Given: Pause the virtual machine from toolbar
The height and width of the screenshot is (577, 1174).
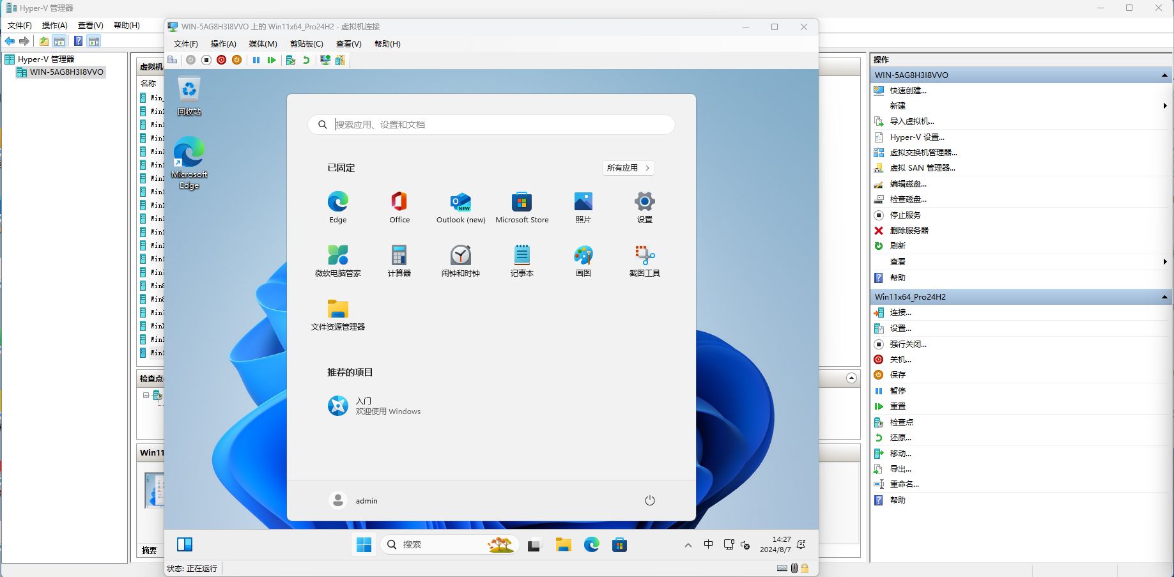Looking at the screenshot, I should 256,60.
